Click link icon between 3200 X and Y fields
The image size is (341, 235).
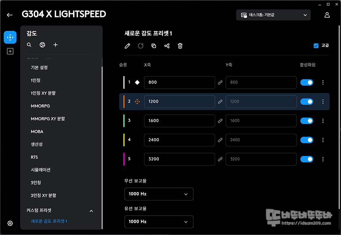pos(220,159)
